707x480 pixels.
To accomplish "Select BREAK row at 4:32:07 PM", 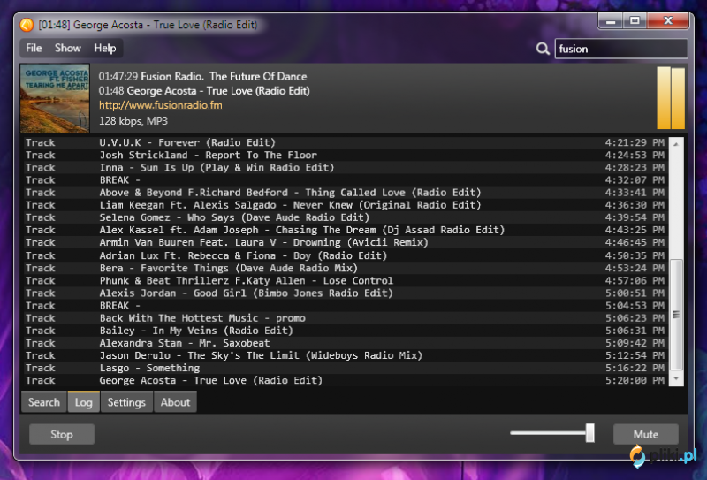I will click(x=346, y=180).
